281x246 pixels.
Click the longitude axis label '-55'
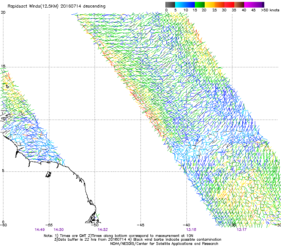click(x=49, y=225)
